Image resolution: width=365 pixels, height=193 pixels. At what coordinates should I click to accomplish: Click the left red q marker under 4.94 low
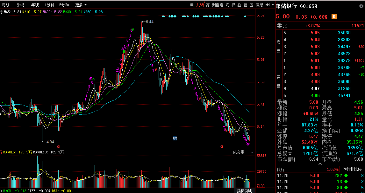58,146
